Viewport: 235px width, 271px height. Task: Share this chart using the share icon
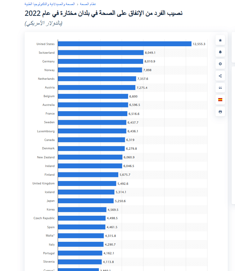[220, 76]
